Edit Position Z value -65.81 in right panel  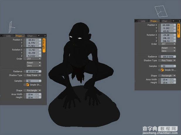(167, 31)
